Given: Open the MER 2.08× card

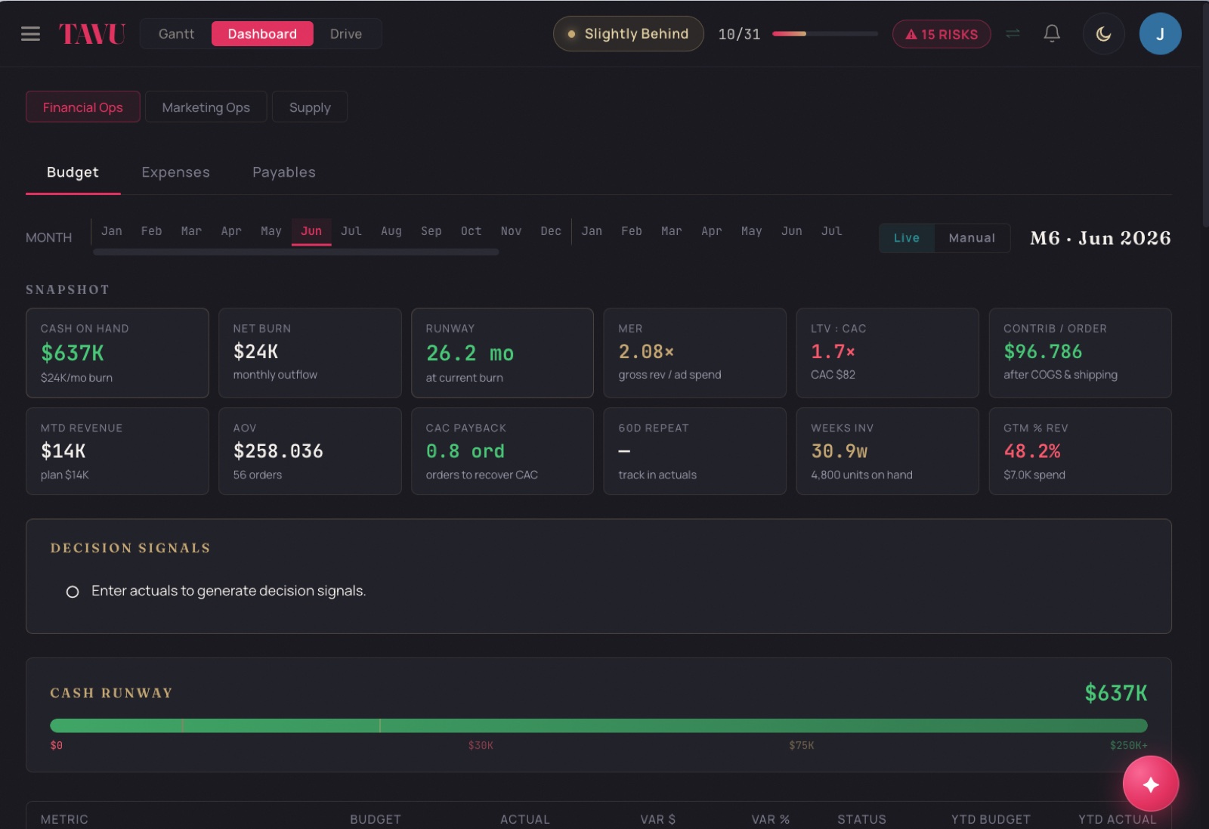Looking at the screenshot, I should (695, 353).
